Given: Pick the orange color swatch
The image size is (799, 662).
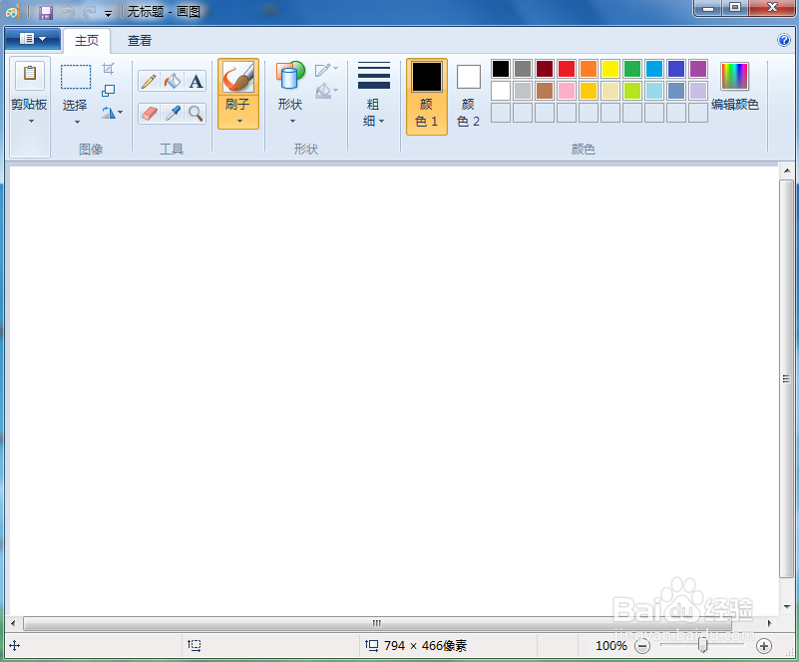Looking at the screenshot, I should [x=589, y=69].
